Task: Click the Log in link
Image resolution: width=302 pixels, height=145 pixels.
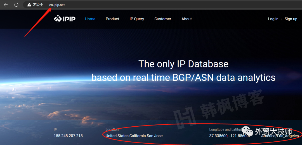Action: click(273, 19)
